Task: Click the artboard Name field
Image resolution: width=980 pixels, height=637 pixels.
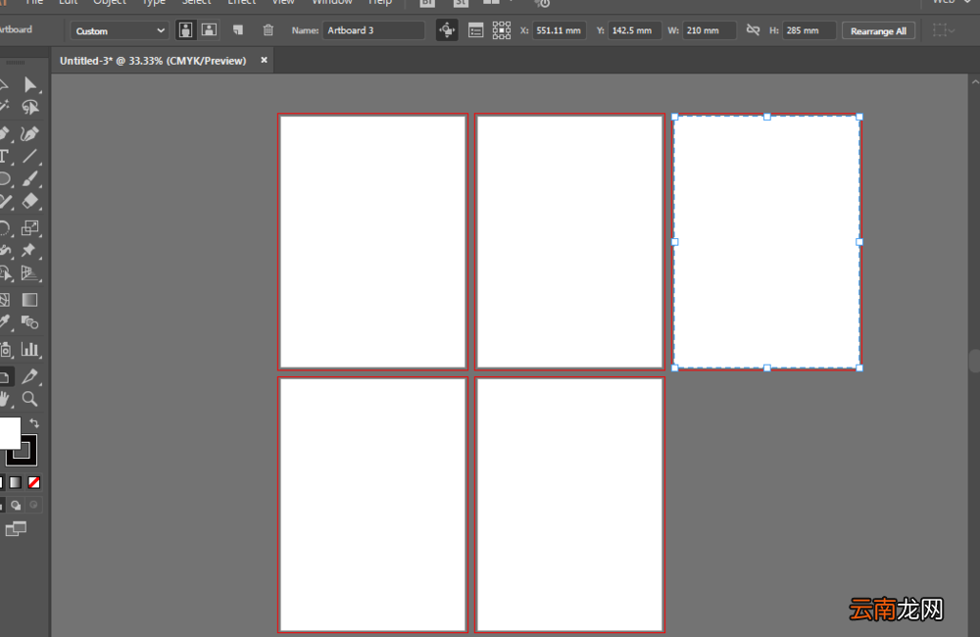Action: 373,30
